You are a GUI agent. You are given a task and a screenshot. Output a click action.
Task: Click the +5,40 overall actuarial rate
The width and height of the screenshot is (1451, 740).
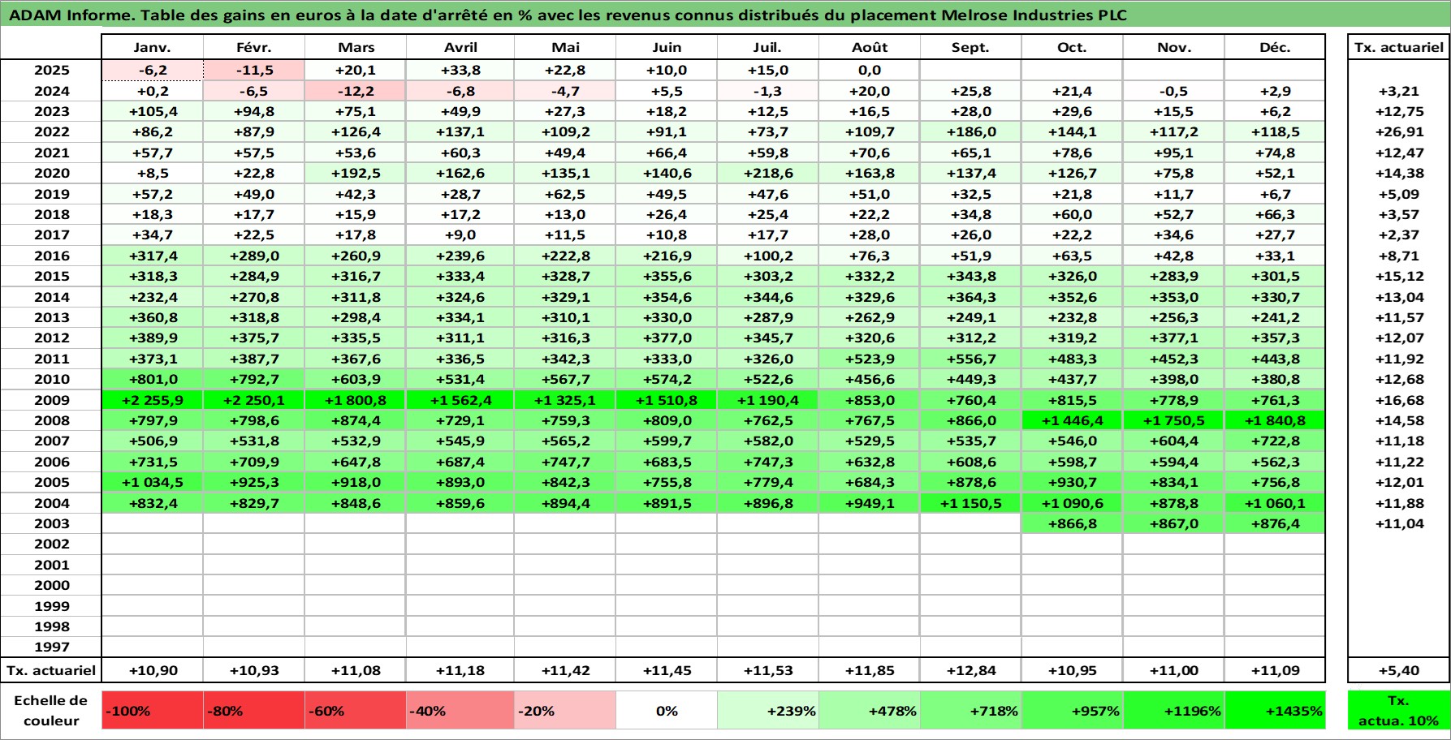[x=1399, y=670]
